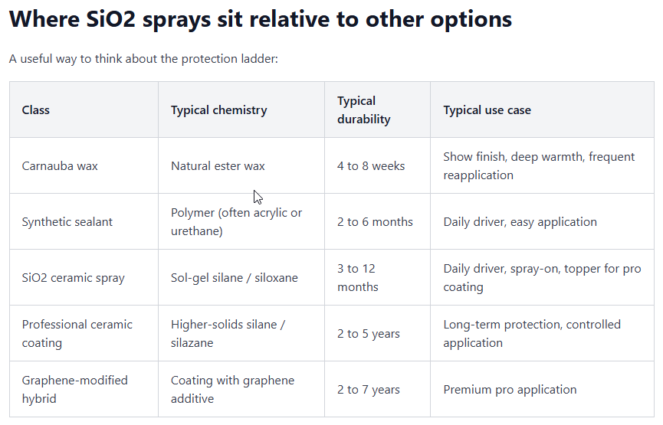Select the 'Professional ceramic coating' cell
663x425 pixels.
(x=84, y=333)
